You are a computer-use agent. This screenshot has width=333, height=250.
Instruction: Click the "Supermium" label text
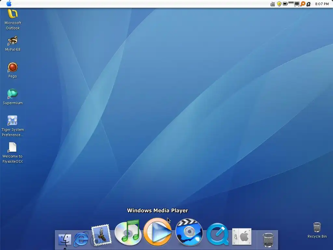pyautogui.click(x=13, y=103)
